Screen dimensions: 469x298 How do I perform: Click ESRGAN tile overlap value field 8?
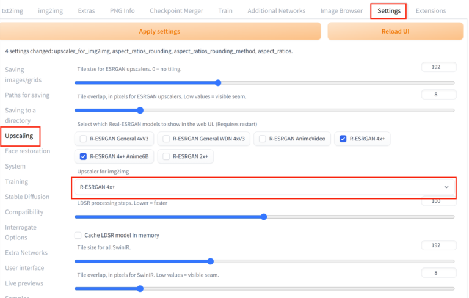pyautogui.click(x=439, y=95)
